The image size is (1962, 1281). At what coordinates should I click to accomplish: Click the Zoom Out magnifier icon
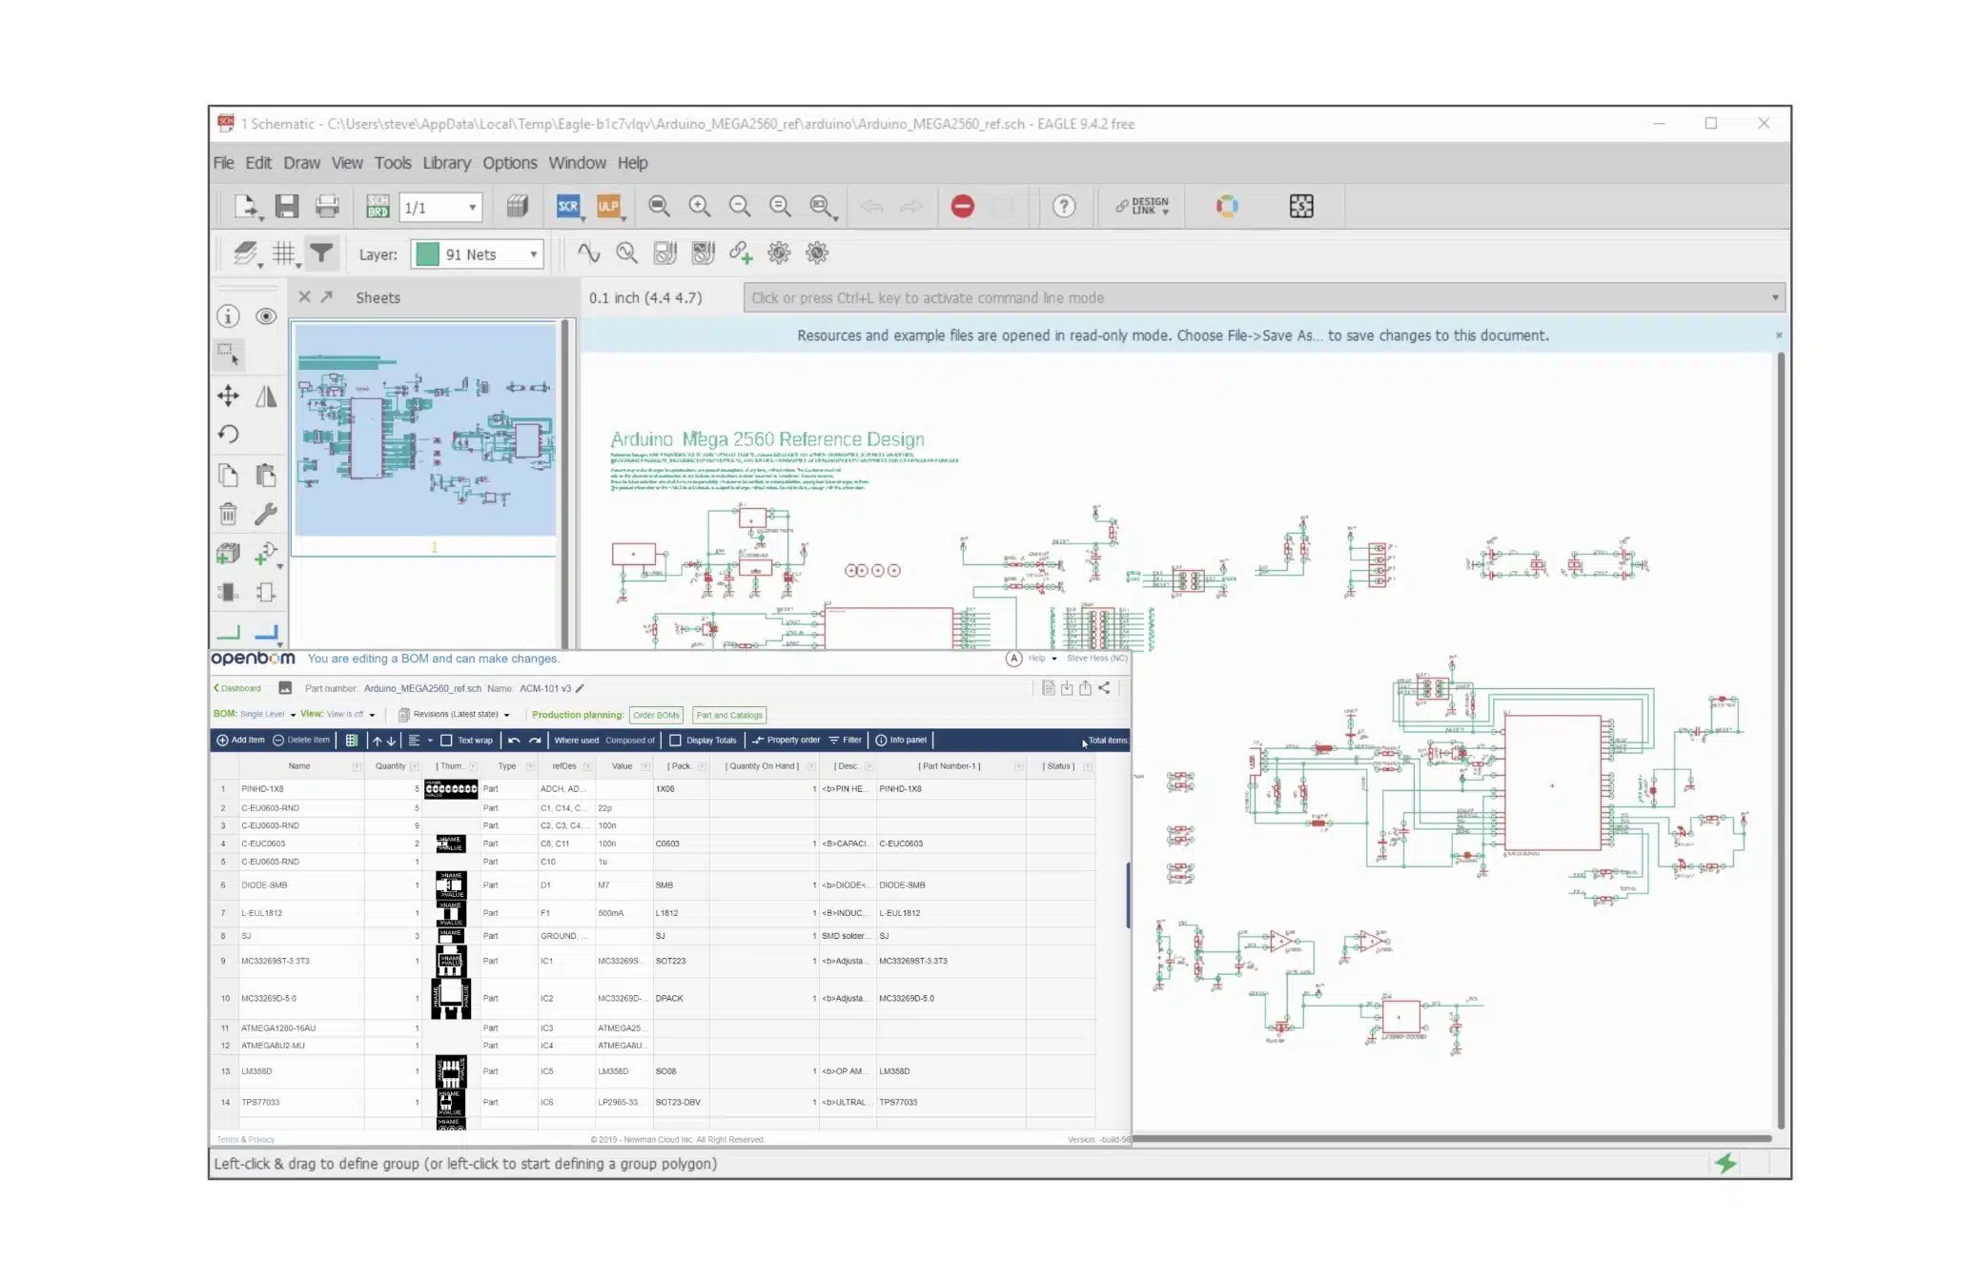(740, 206)
